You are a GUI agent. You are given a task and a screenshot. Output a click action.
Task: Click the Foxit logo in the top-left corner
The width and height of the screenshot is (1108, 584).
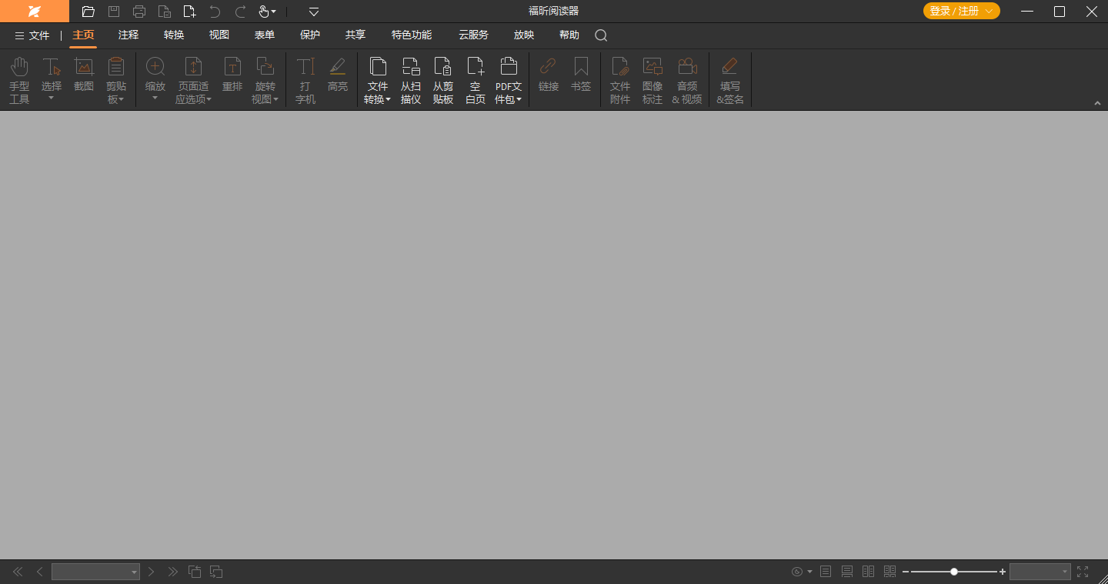[34, 12]
